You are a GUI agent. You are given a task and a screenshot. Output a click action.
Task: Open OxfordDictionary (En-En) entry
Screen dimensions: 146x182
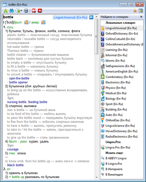tap(122, 34)
